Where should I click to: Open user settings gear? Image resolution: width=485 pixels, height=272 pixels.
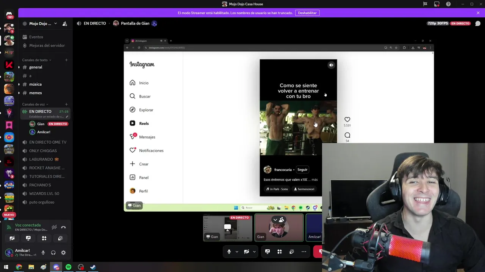(63, 253)
